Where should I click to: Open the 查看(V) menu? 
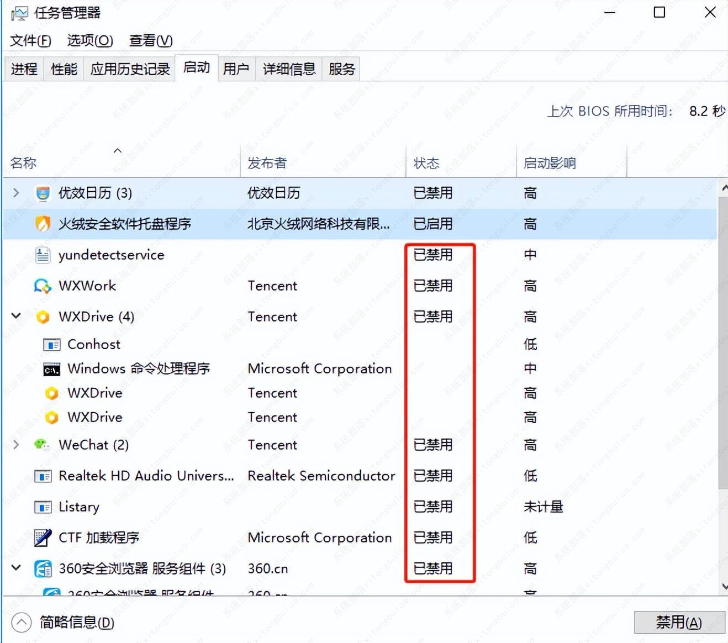pos(150,40)
